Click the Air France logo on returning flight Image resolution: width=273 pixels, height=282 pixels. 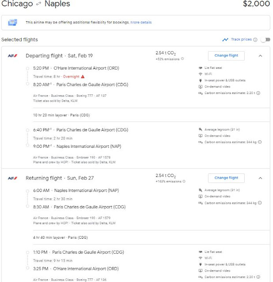(12, 178)
